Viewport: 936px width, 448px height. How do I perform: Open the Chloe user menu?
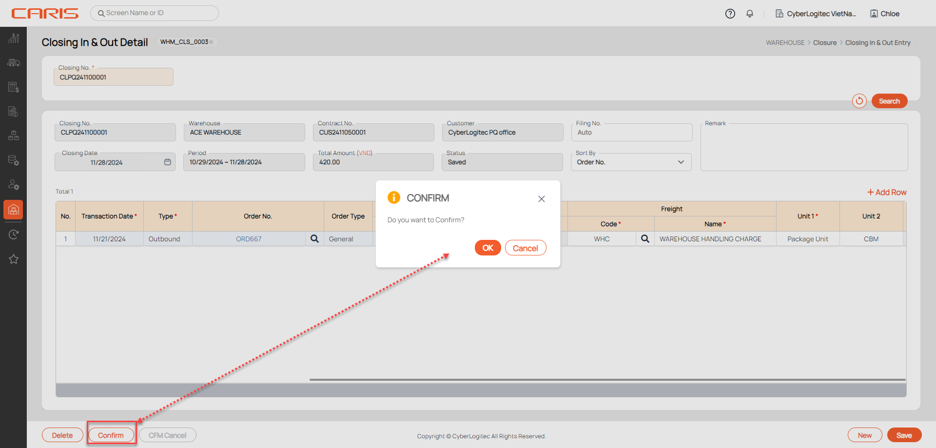tap(885, 14)
